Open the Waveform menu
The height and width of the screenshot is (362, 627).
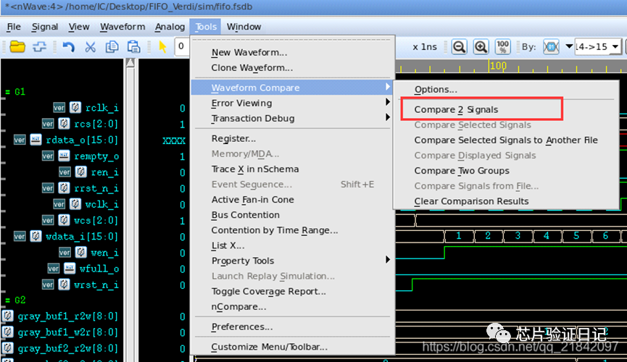[123, 27]
